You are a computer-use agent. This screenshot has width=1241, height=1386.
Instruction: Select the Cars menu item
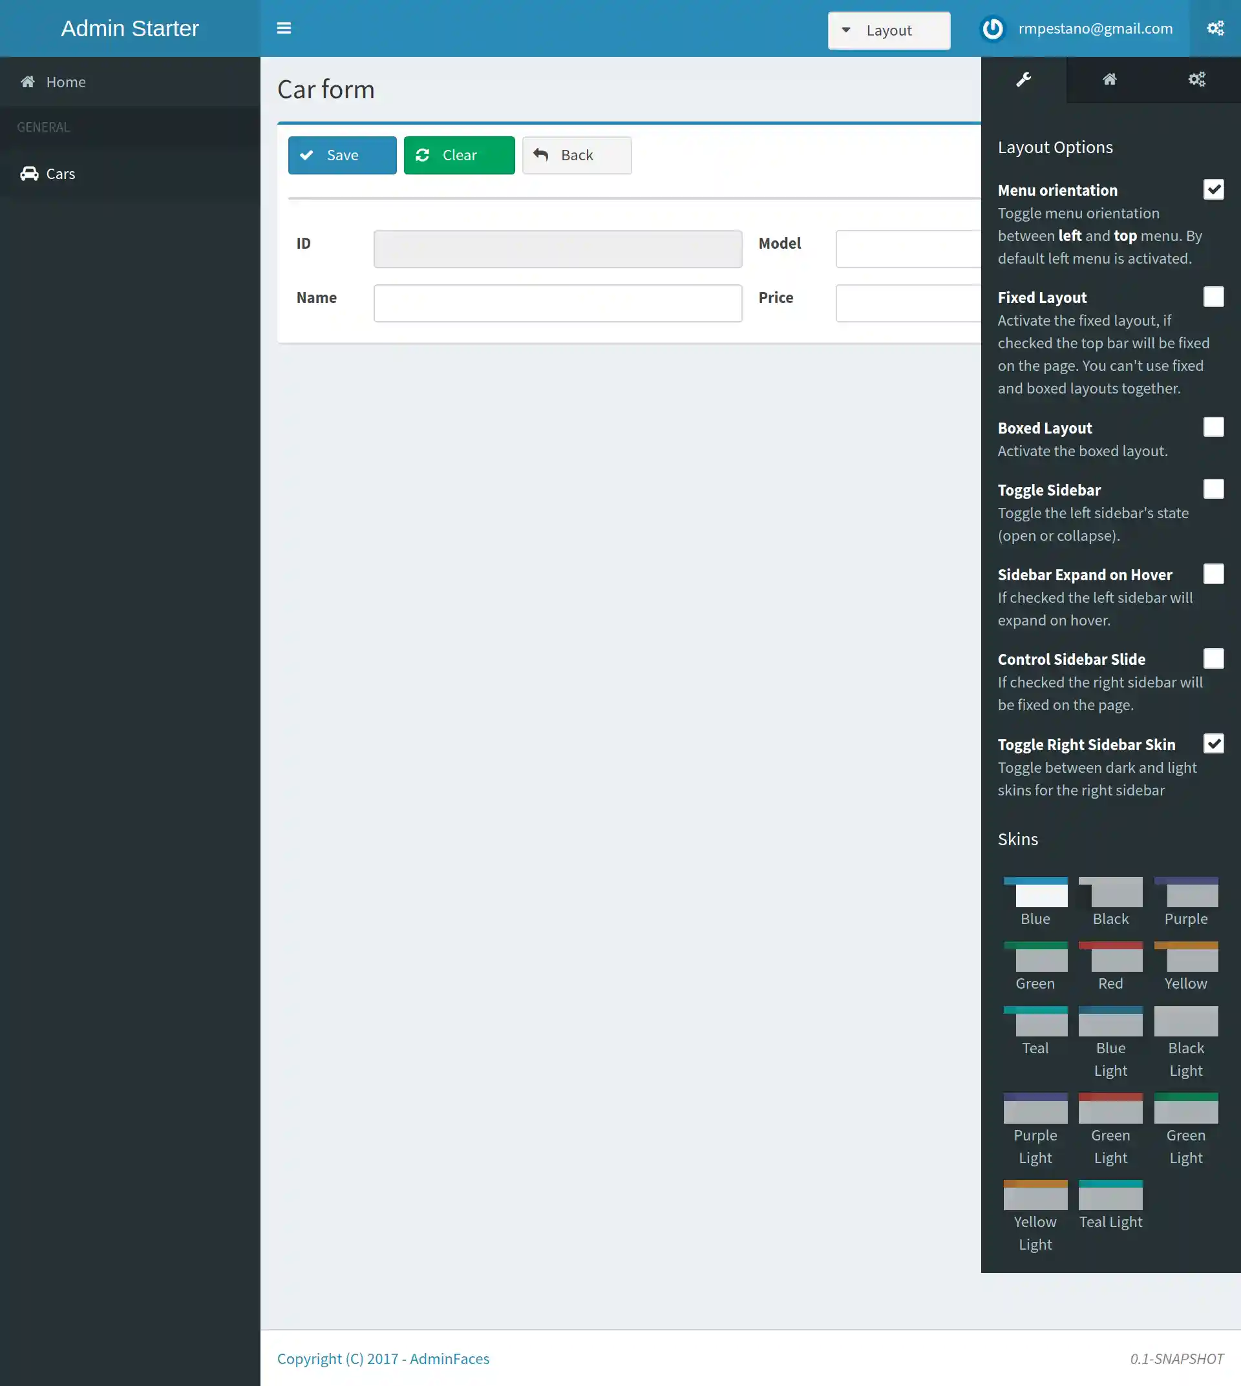[x=61, y=173]
